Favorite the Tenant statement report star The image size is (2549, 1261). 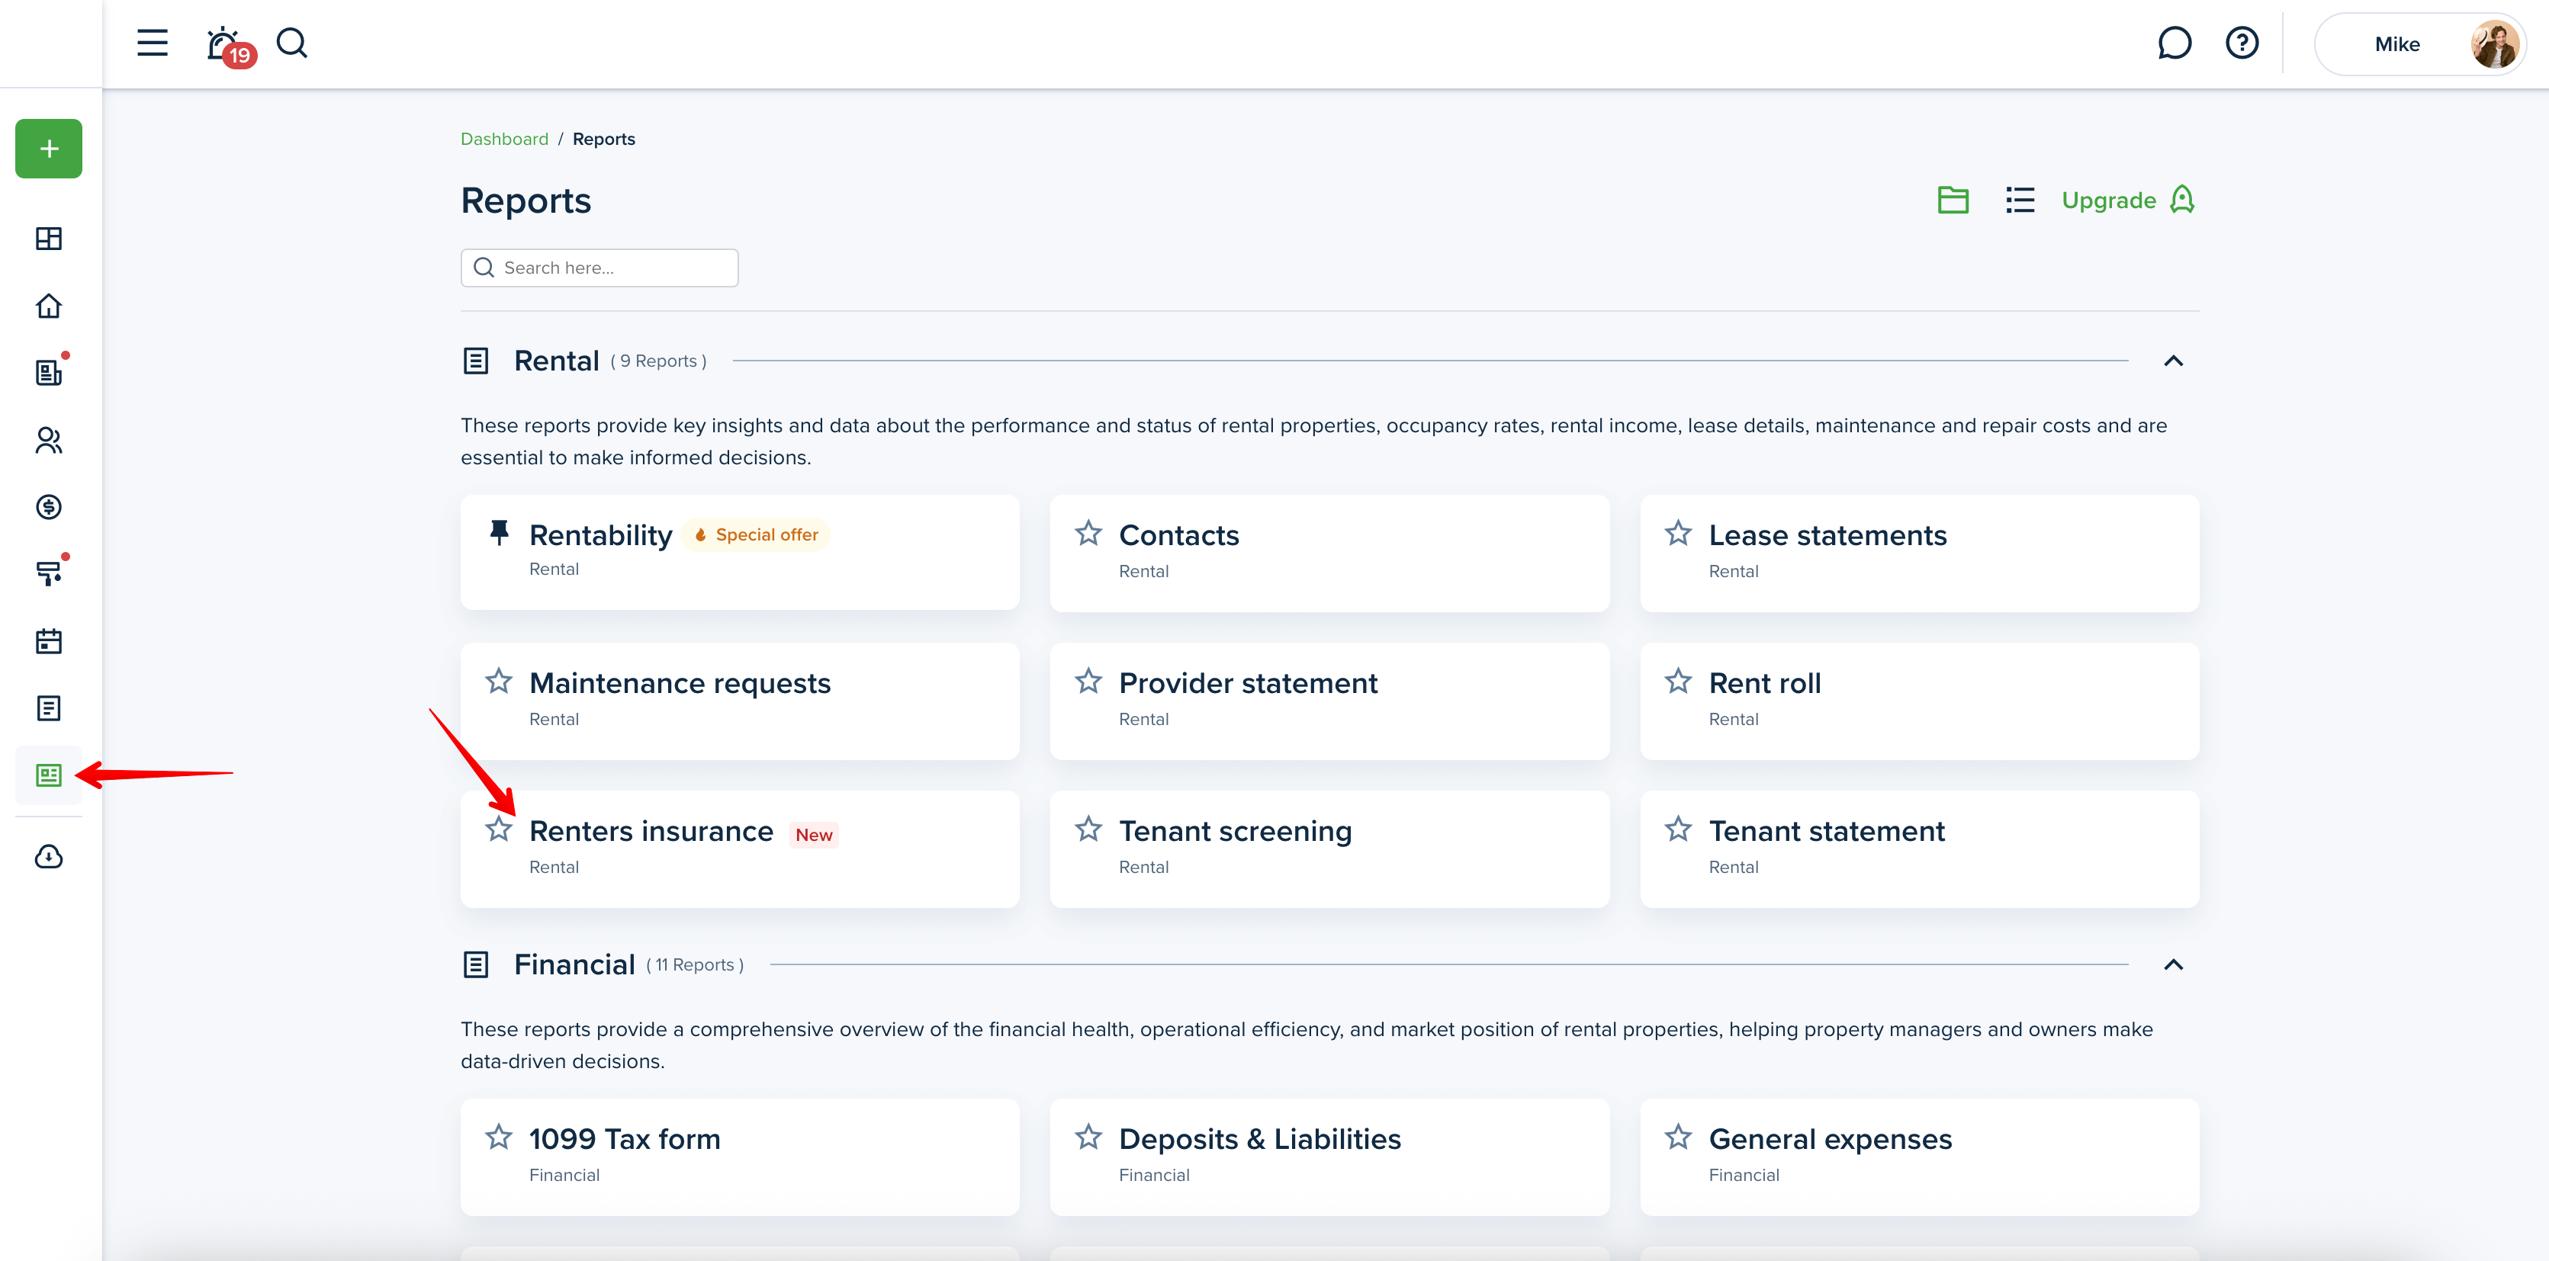1678,829
